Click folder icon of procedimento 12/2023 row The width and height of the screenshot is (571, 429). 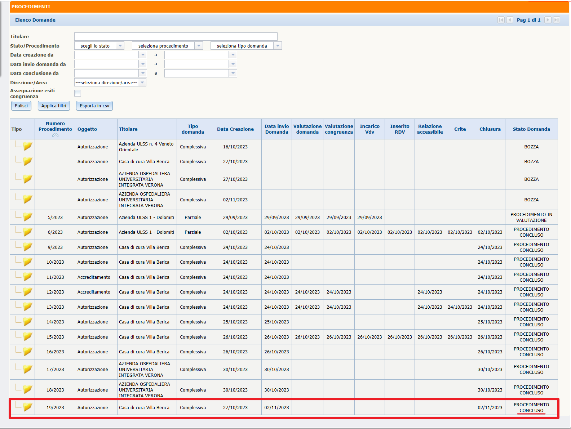point(27,291)
